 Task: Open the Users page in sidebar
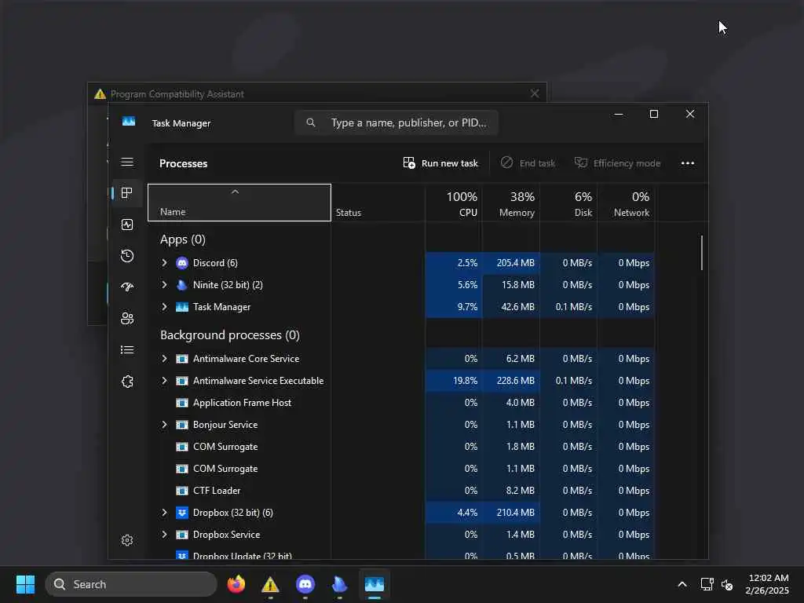[x=127, y=319]
